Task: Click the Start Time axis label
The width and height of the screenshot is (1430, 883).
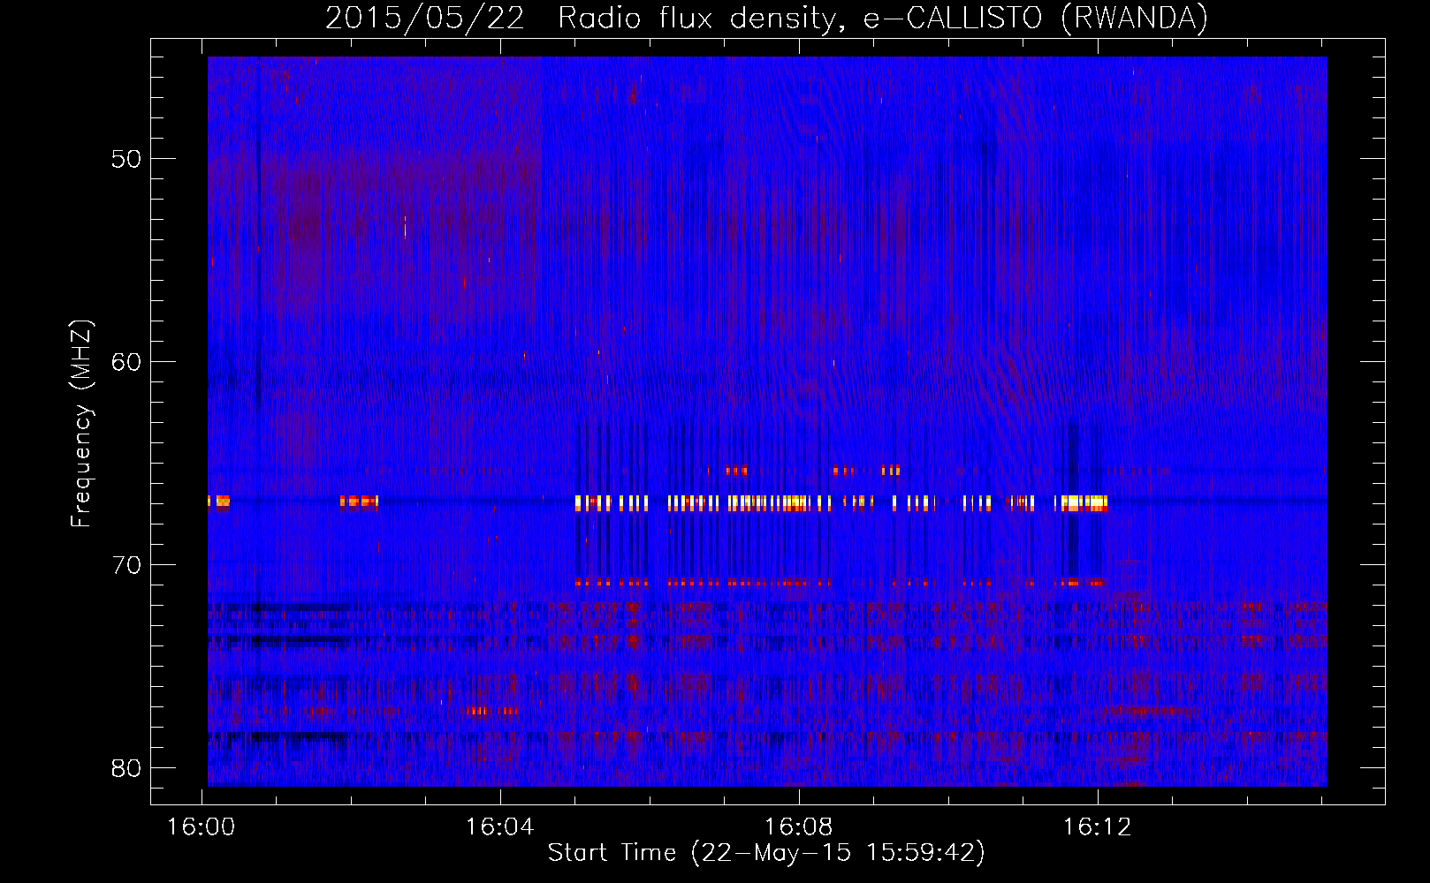Action: tap(766, 852)
